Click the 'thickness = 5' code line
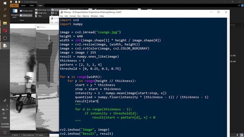The width and height of the screenshot is (244, 137). click(x=72, y=61)
